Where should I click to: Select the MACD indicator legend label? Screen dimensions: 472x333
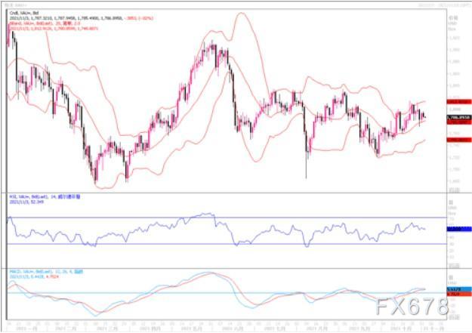pyautogui.click(x=46, y=272)
